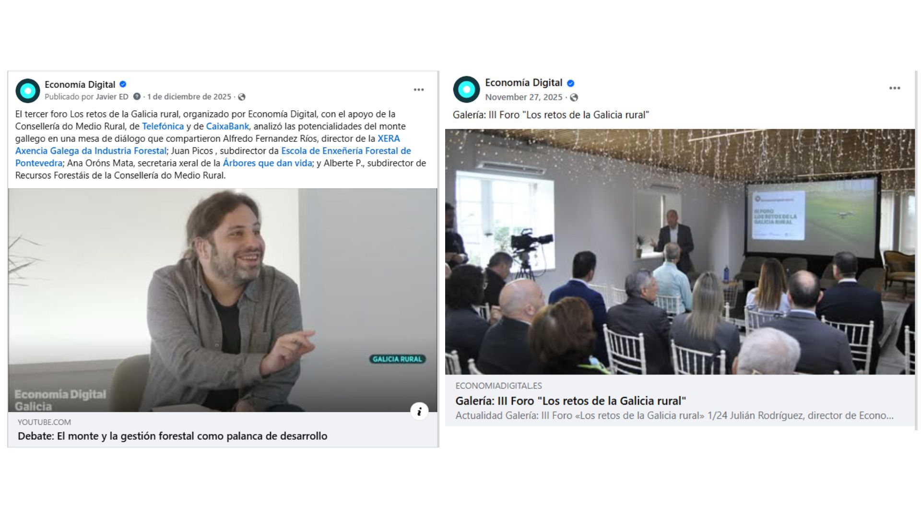Open Árbores que dan vida link
This screenshot has height=518, width=921.
click(x=268, y=163)
